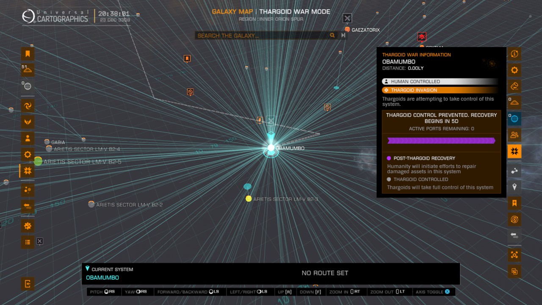This screenshot has height=305, width=542.
Task: Open the tag icon in right sidebar
Action: pyautogui.click(x=514, y=86)
